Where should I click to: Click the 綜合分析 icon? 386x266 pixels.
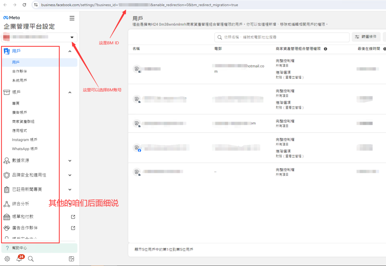(x=7, y=204)
